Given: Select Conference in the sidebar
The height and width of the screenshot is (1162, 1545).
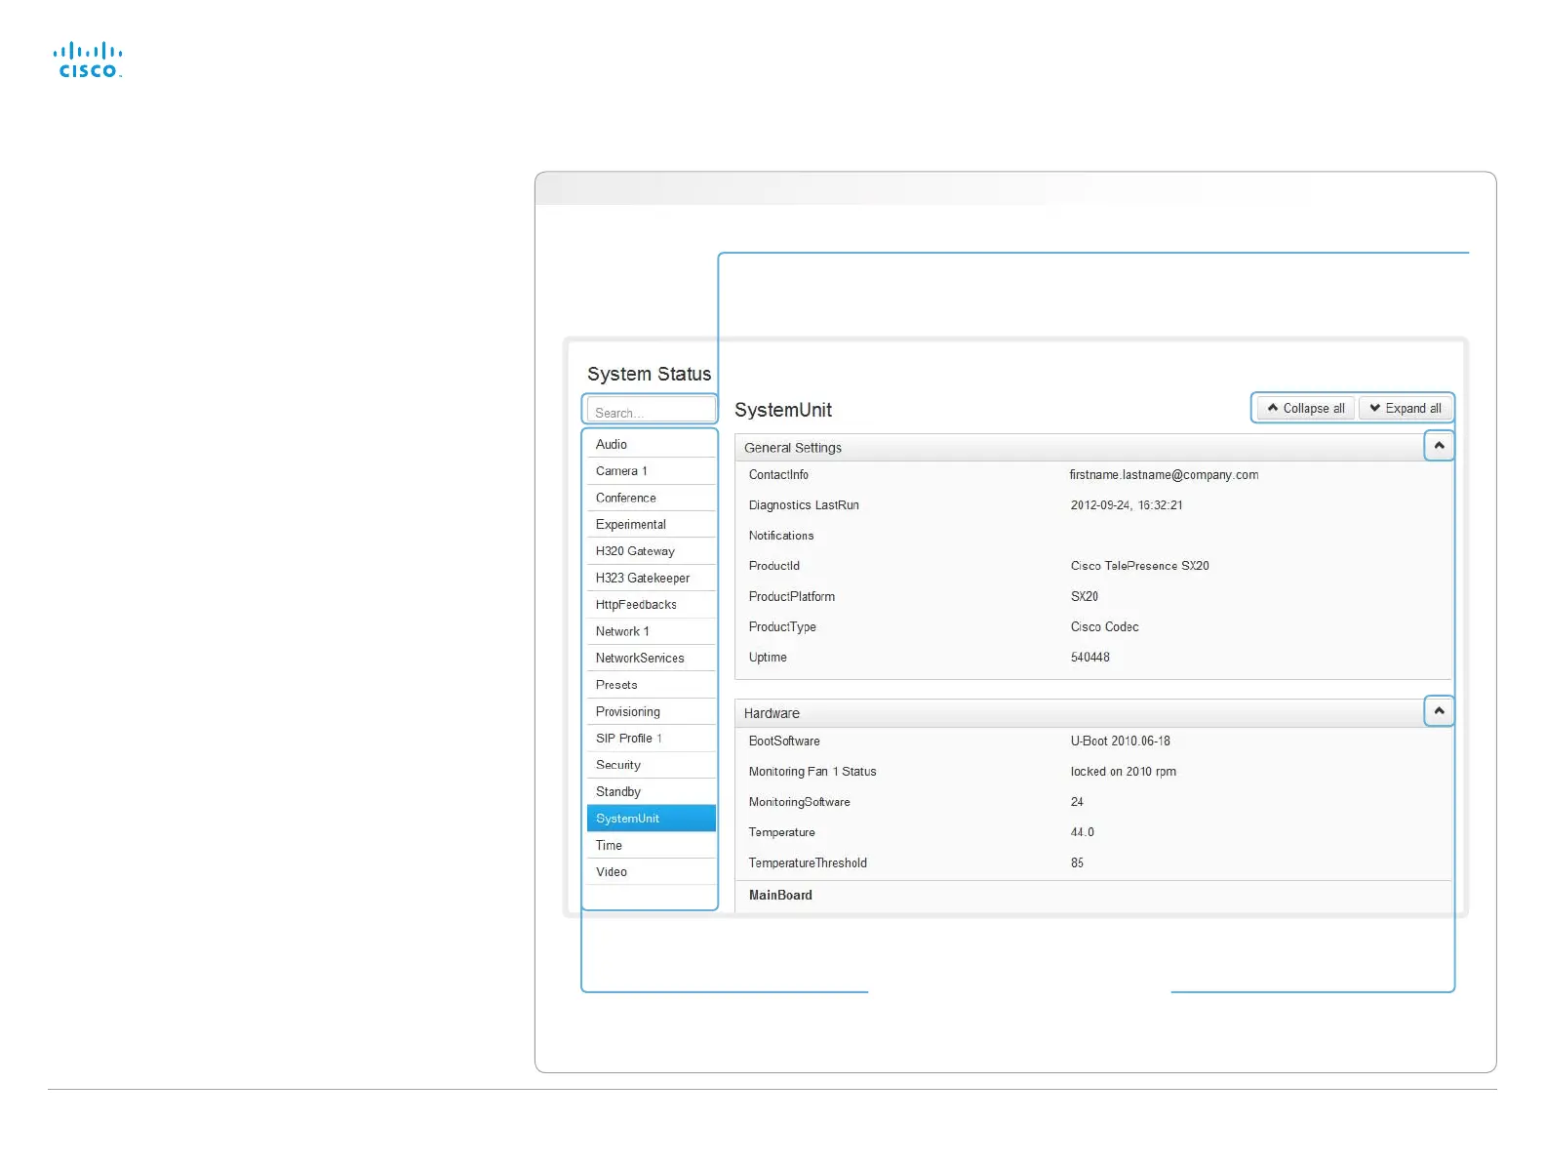Looking at the screenshot, I should [651, 498].
